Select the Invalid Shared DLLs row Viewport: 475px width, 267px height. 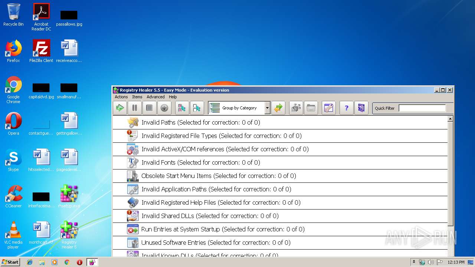click(280, 216)
